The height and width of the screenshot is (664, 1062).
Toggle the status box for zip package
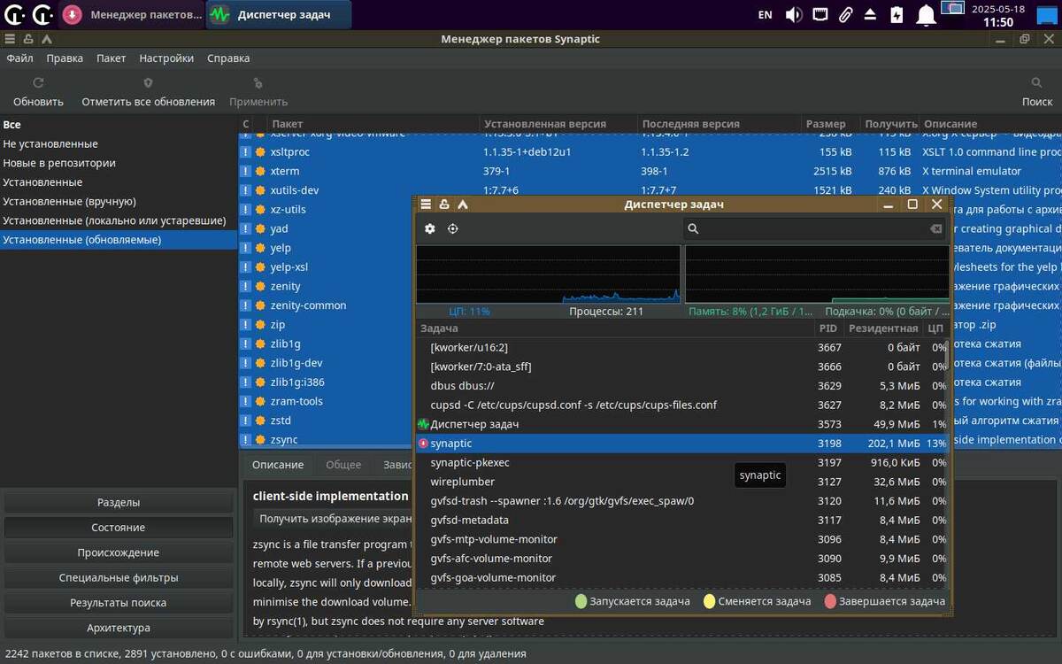pyautogui.click(x=246, y=325)
